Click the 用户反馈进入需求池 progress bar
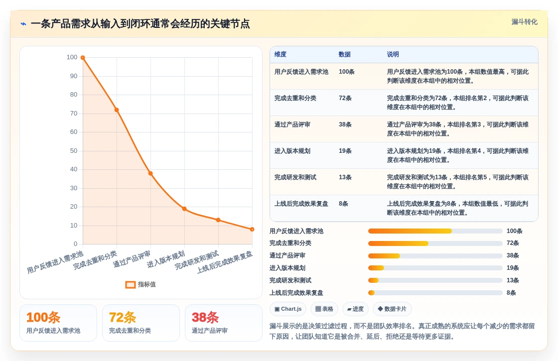 pyautogui.click(x=435, y=231)
